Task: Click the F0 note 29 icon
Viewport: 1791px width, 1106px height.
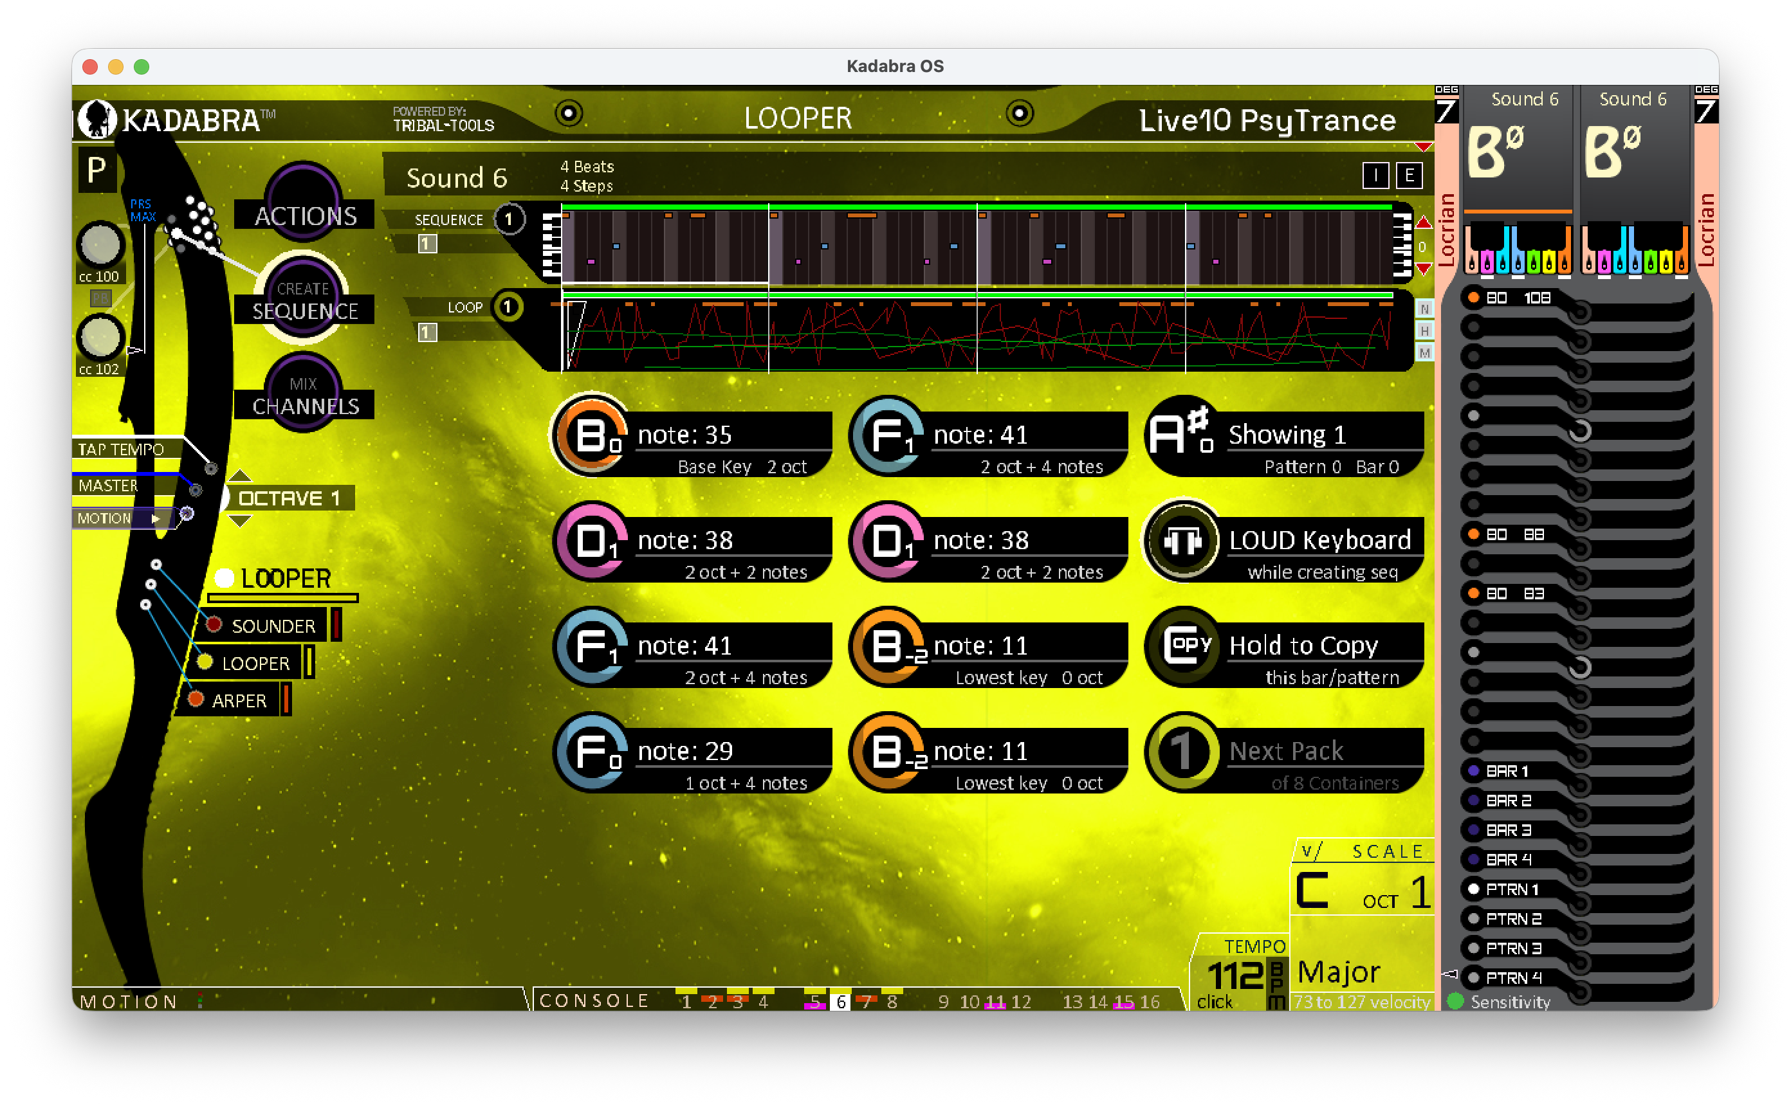Action: (592, 751)
